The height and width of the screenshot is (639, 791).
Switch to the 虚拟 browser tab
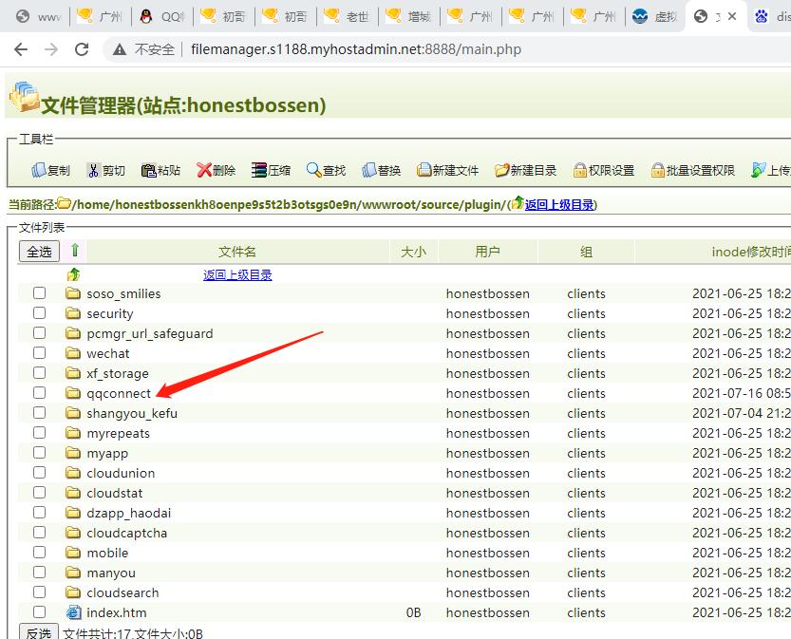tap(655, 17)
